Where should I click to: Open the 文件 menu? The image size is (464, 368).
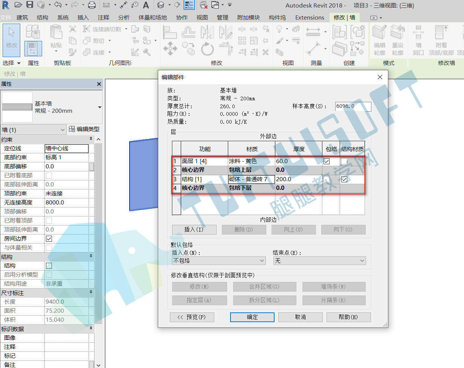tap(6, 18)
